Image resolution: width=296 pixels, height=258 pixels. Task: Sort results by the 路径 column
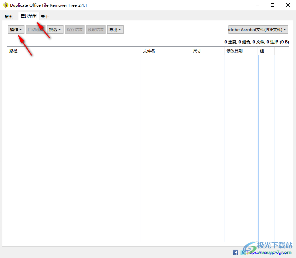[x=13, y=51]
